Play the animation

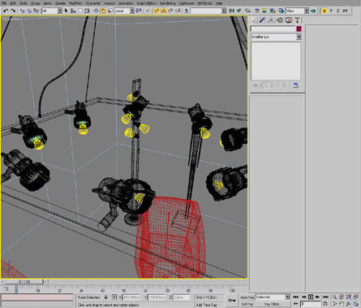(x=311, y=297)
